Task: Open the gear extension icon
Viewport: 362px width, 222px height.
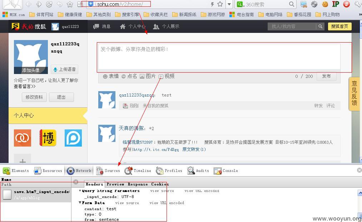Action: (314, 4)
